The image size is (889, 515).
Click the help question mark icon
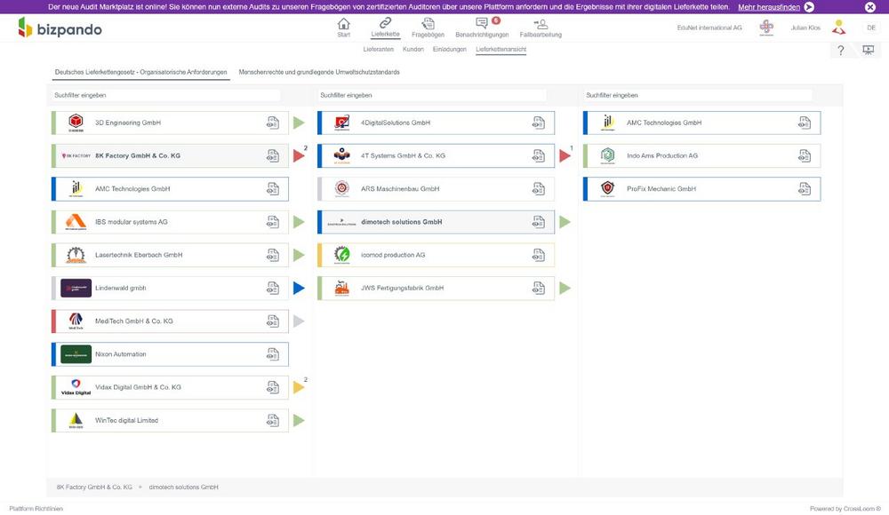click(x=841, y=51)
